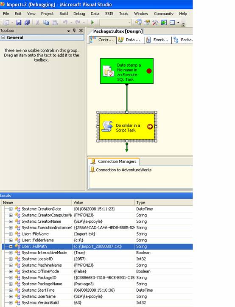
Task: Click the Paste icon in toolbar
Action: (54, 23)
